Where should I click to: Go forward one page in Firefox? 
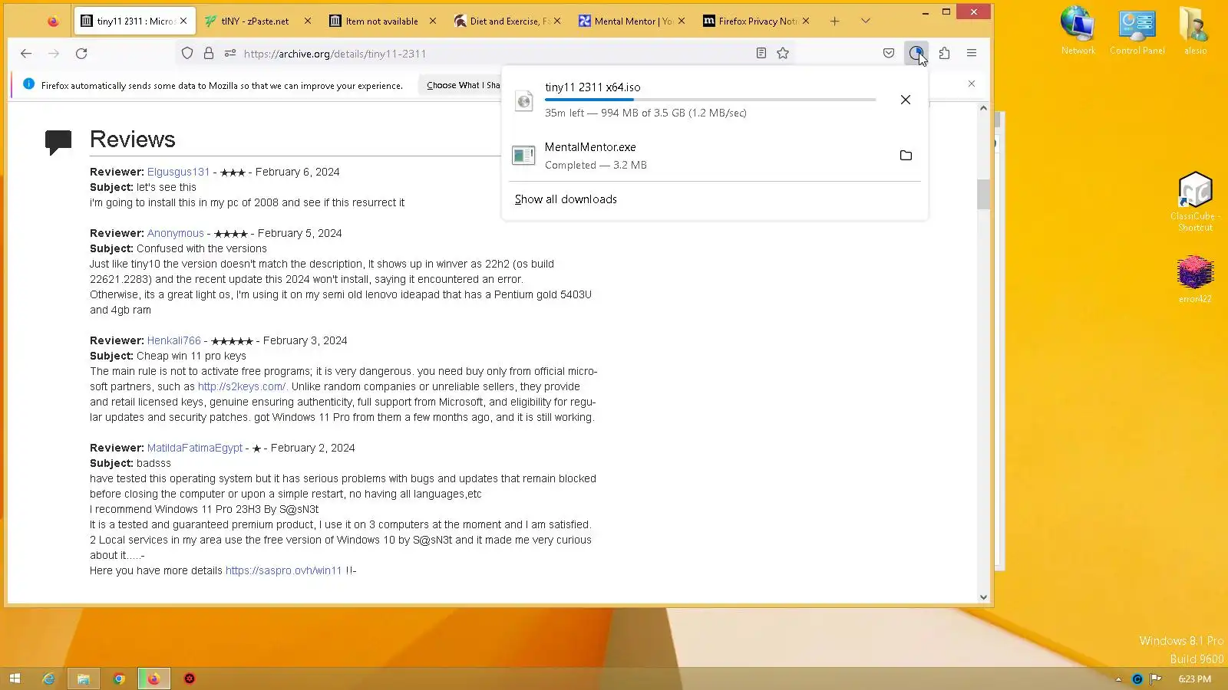54,54
